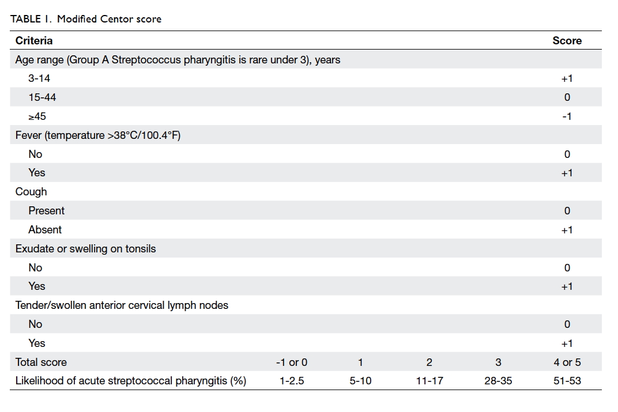Screen dimensions: 618x412
Task: Click the Likelihood of acute streptococcal pharyngitis label
Action: point(131,381)
